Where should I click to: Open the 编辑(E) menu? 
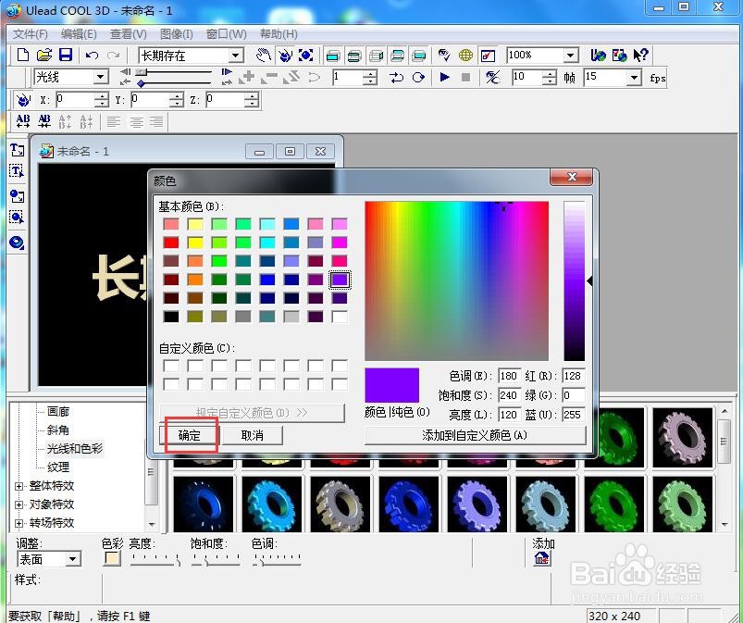[x=79, y=34]
